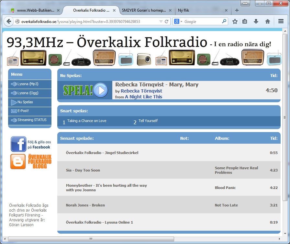Open the E-Post! menu item
The image size is (290, 244).
(x=30, y=111)
